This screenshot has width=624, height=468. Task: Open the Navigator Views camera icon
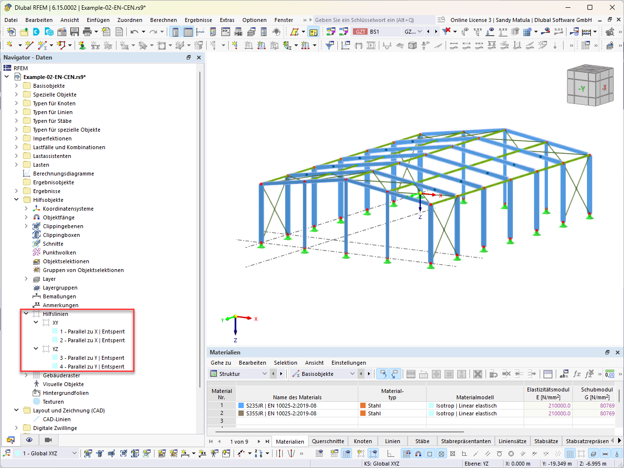pyautogui.click(x=48, y=440)
